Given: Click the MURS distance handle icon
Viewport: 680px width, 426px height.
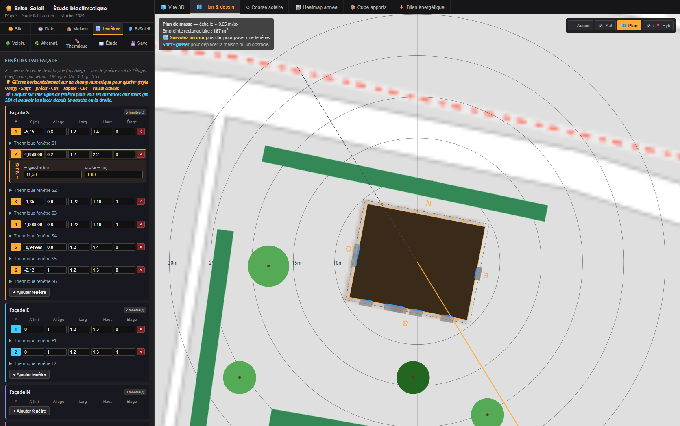Looking at the screenshot, I should point(17,171).
